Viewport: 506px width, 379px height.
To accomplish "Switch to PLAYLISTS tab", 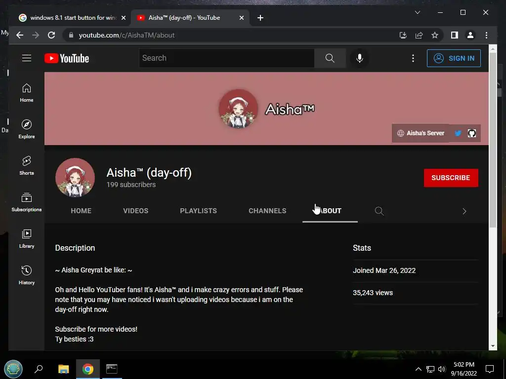I will coord(198,211).
